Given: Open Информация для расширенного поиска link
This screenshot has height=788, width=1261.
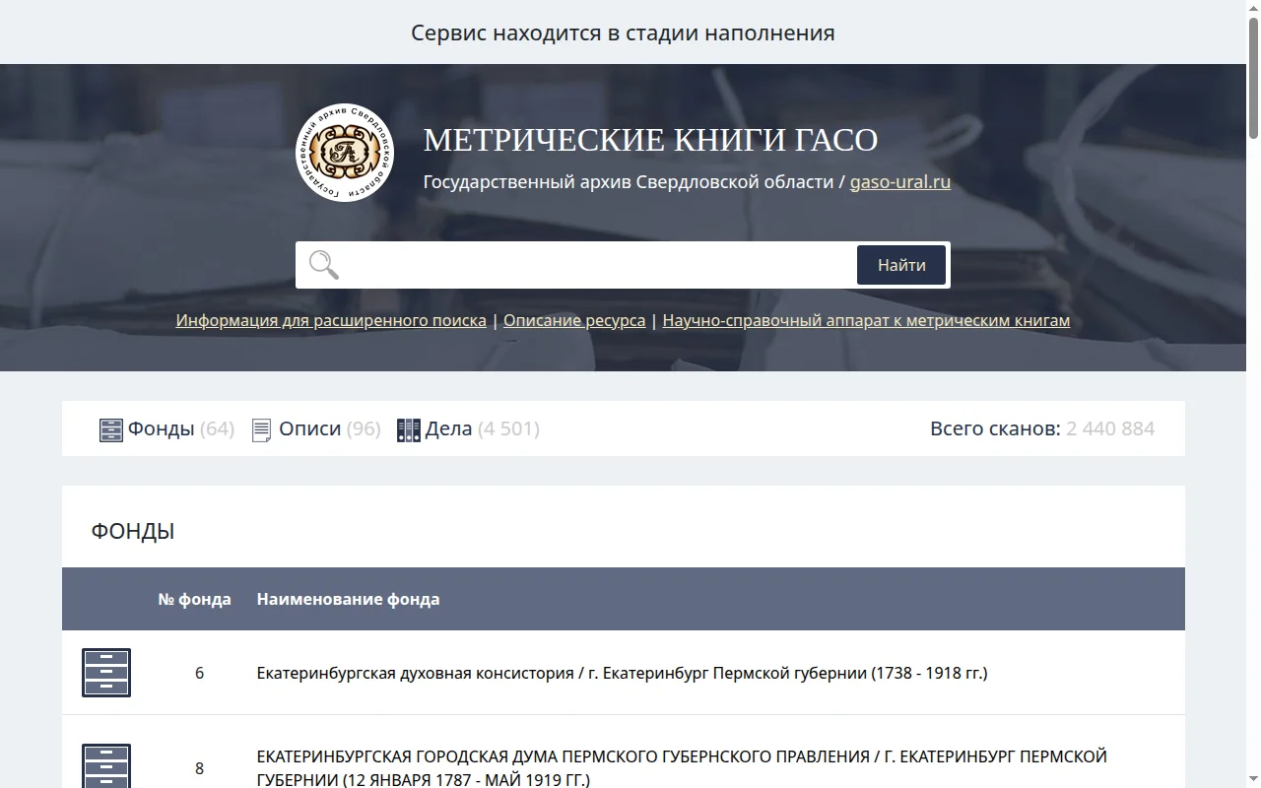Looking at the screenshot, I should [331, 320].
